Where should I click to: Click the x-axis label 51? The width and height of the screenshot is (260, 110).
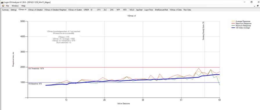coord(181,100)
